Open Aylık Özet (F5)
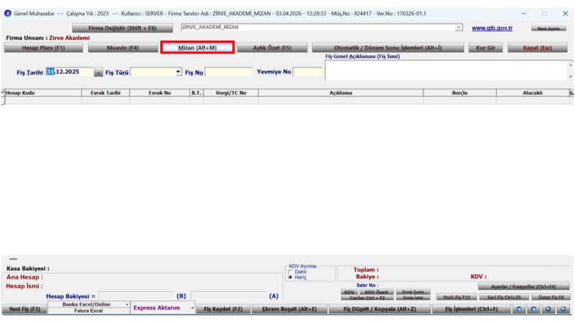 click(272, 48)
